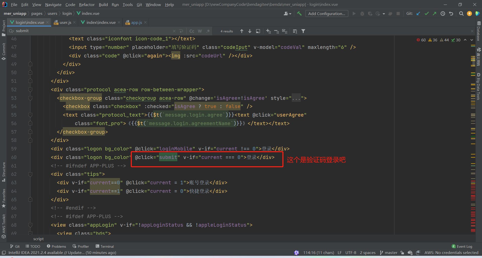Open Git Show History clock icon
This screenshot has height=258, width=482.
443,14
